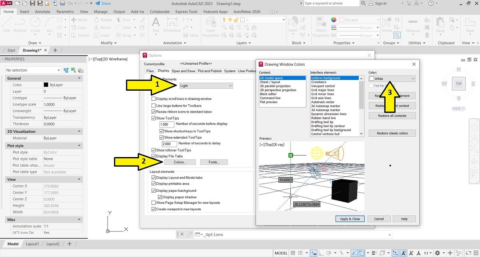Open the Light color theme dropdown

pyautogui.click(x=206, y=86)
